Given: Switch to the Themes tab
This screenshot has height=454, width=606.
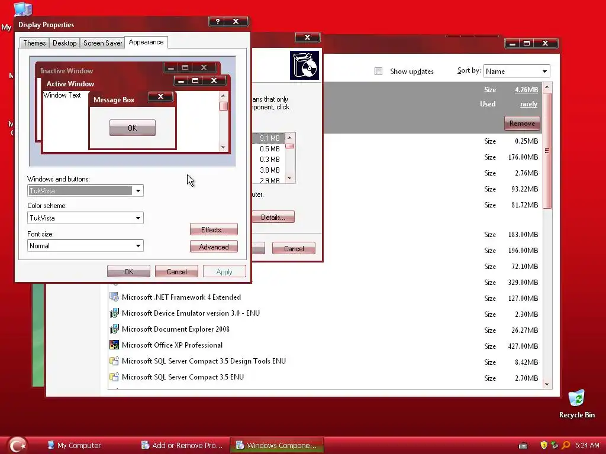Looking at the screenshot, I should coord(34,43).
